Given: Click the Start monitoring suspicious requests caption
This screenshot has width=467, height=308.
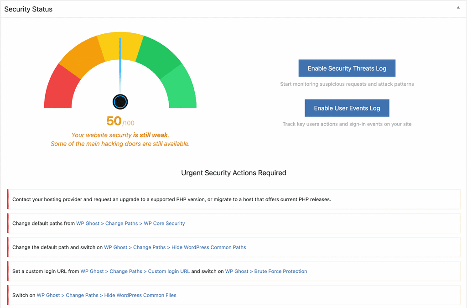Looking at the screenshot, I should click(348, 84).
